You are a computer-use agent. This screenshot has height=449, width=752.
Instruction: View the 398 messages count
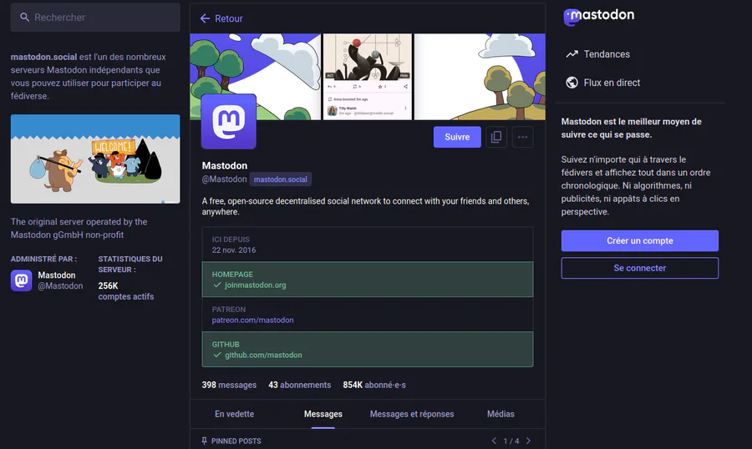tap(229, 385)
